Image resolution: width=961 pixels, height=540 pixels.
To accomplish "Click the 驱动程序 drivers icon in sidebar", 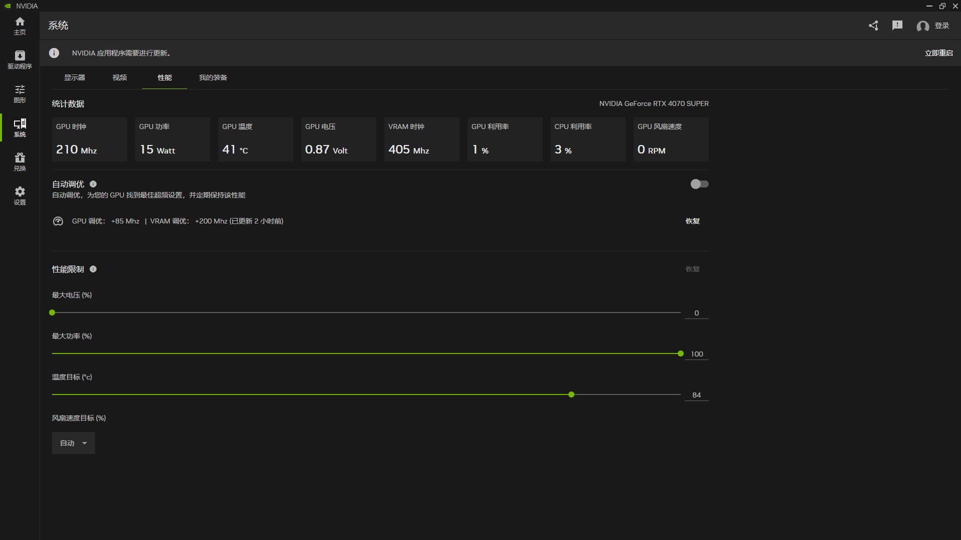I will tap(19, 59).
